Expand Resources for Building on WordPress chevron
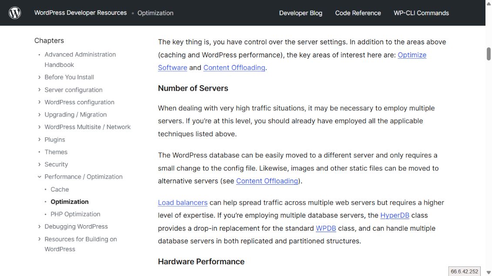 tap(39, 239)
